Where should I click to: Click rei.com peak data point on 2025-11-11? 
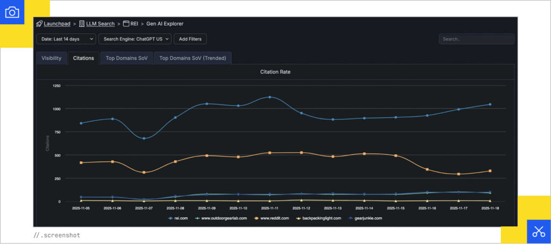[270, 97]
